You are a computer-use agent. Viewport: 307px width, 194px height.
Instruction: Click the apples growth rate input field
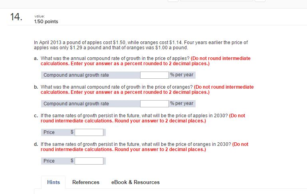[154, 75]
